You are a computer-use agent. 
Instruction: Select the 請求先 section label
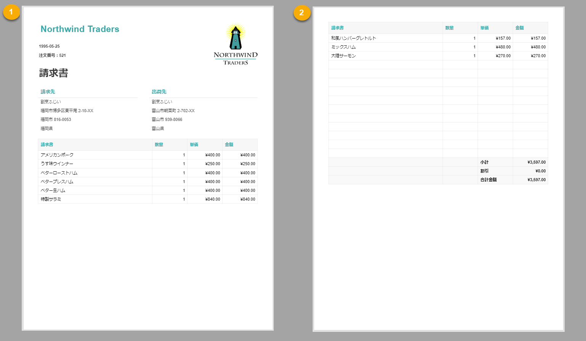(x=47, y=92)
